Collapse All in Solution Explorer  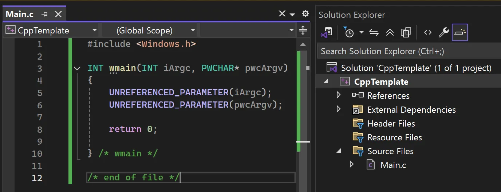click(390, 32)
